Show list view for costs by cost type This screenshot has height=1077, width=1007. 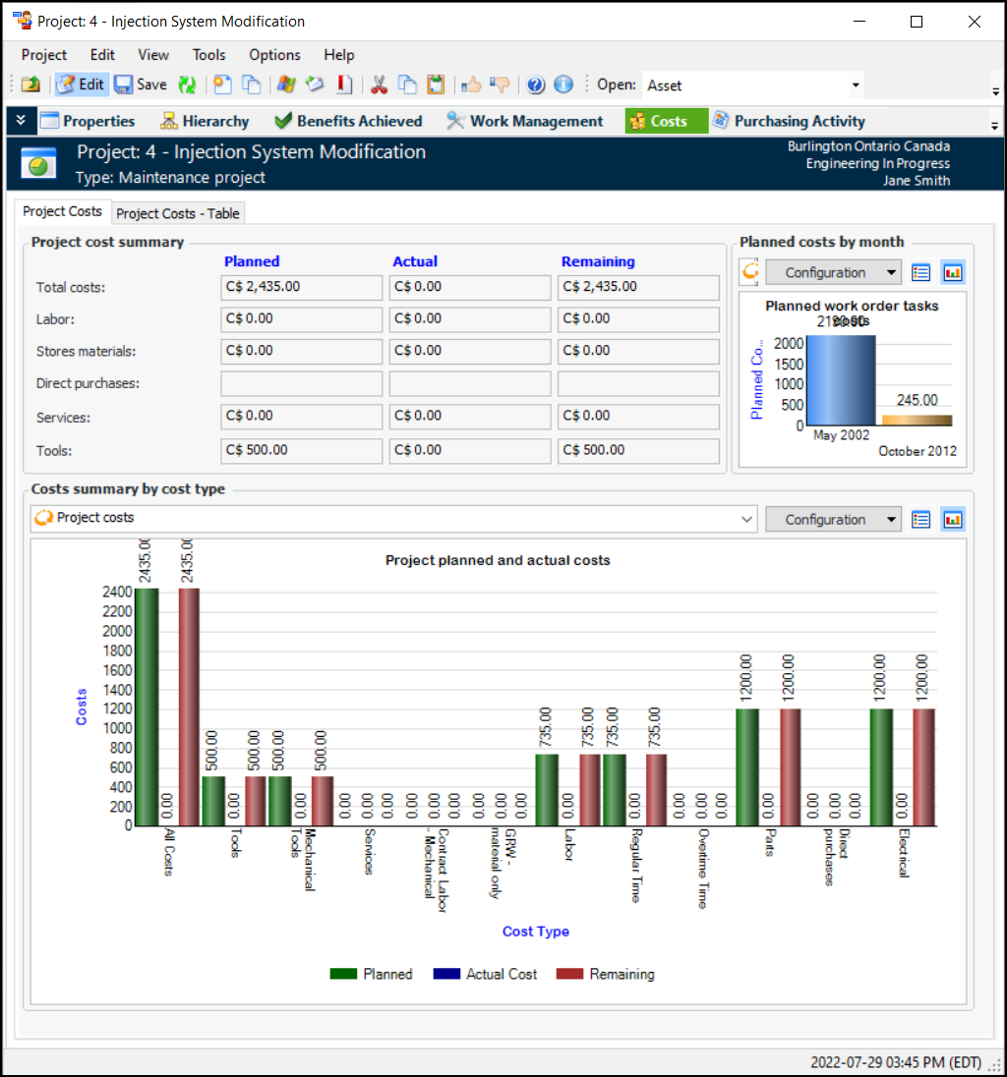pos(921,520)
